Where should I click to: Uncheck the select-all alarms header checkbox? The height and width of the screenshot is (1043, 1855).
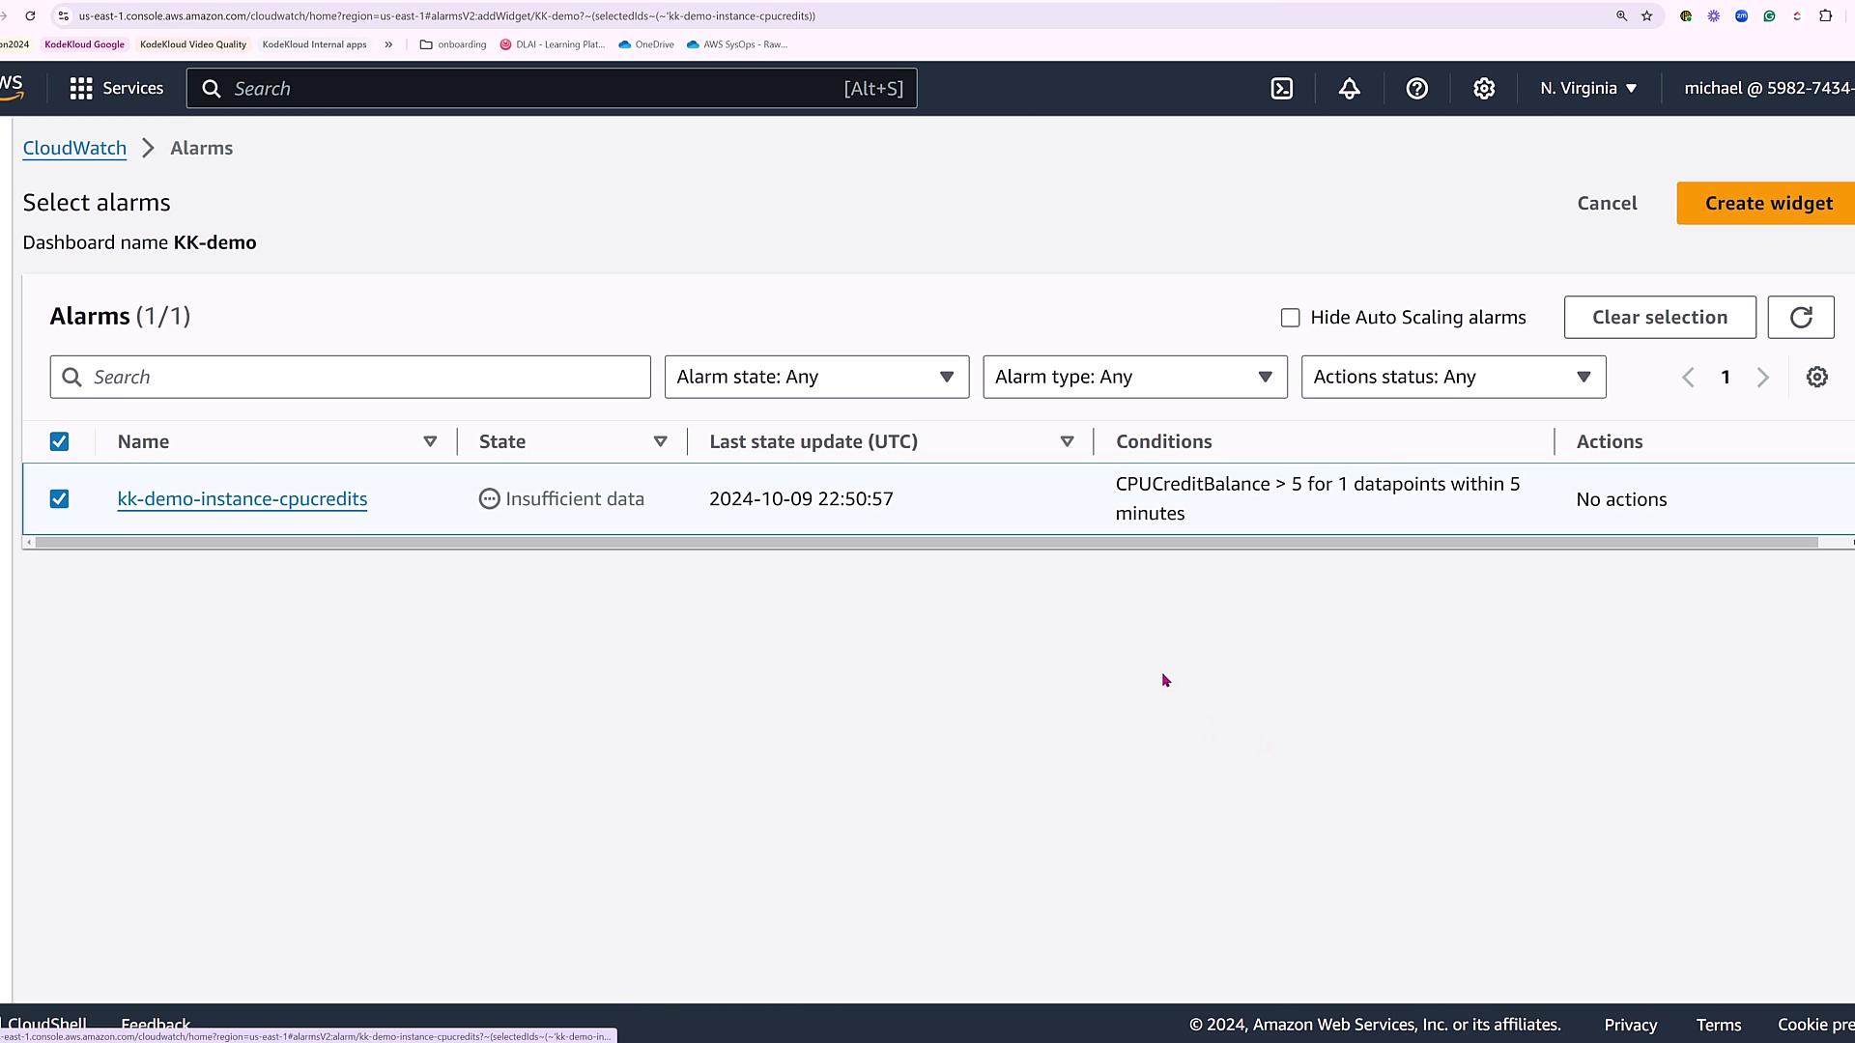(59, 441)
